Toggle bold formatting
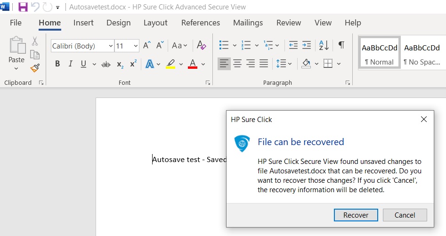Viewport: 446px width, 236px height. click(57, 64)
